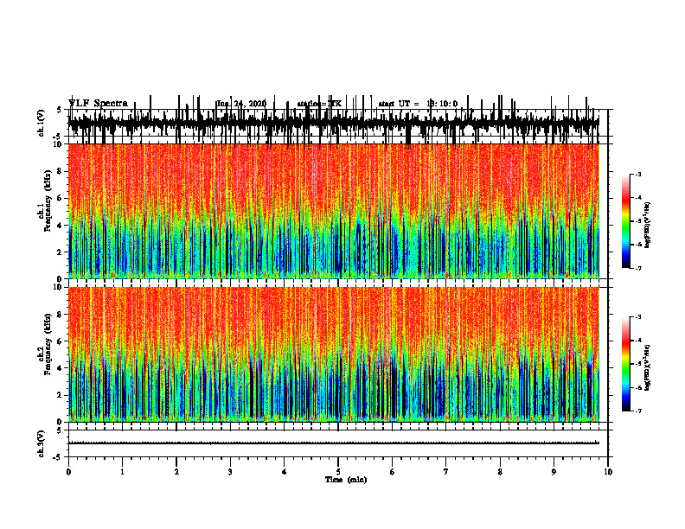Select the 'ch.1(V)' waveform axis label
Screen dimensions: 685x529
(41, 123)
